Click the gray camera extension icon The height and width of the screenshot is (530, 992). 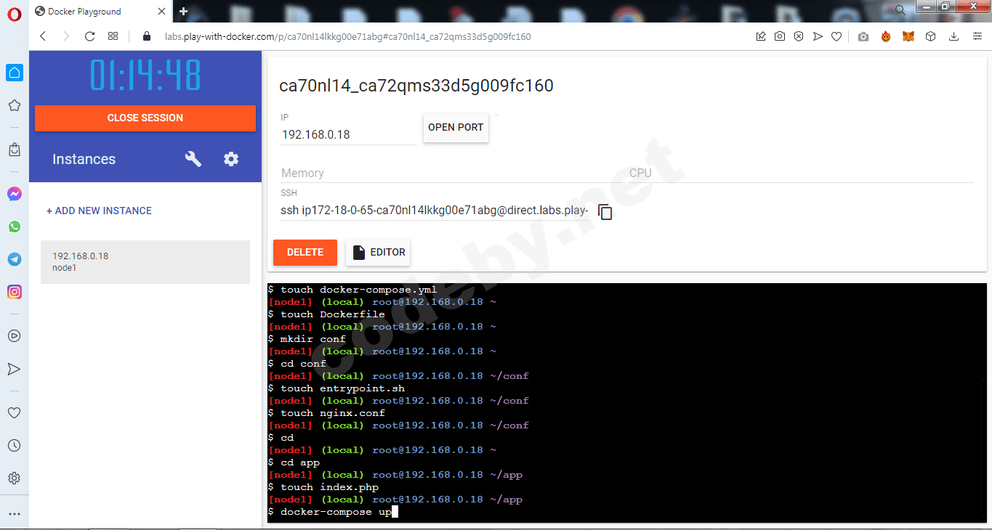(x=863, y=36)
